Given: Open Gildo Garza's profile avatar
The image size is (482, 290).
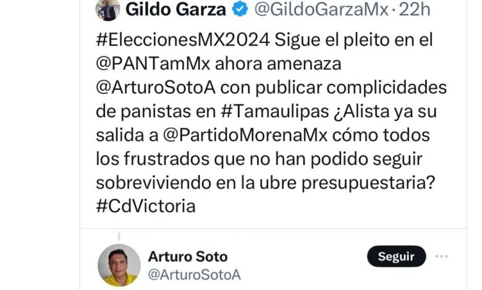Looking at the screenshot, I should click(108, 10).
